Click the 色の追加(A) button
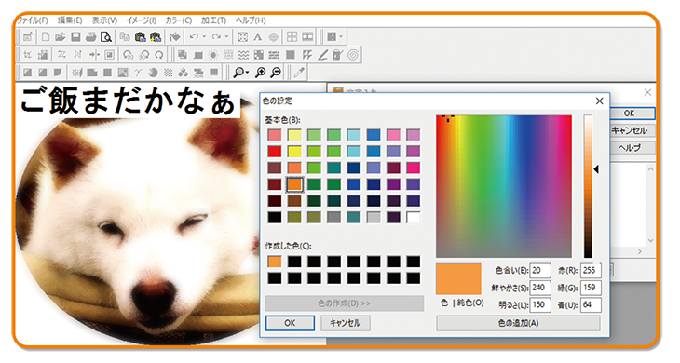Screen dimensions: 680x363 [518, 323]
